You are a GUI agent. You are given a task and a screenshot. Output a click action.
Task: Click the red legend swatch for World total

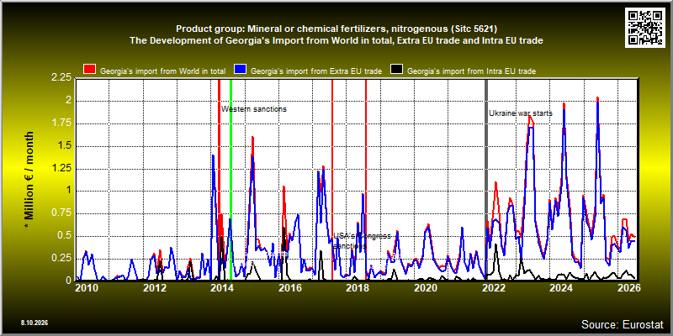pyautogui.click(x=89, y=71)
